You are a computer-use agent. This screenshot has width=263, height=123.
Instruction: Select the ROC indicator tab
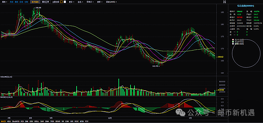(x=77, y=121)
